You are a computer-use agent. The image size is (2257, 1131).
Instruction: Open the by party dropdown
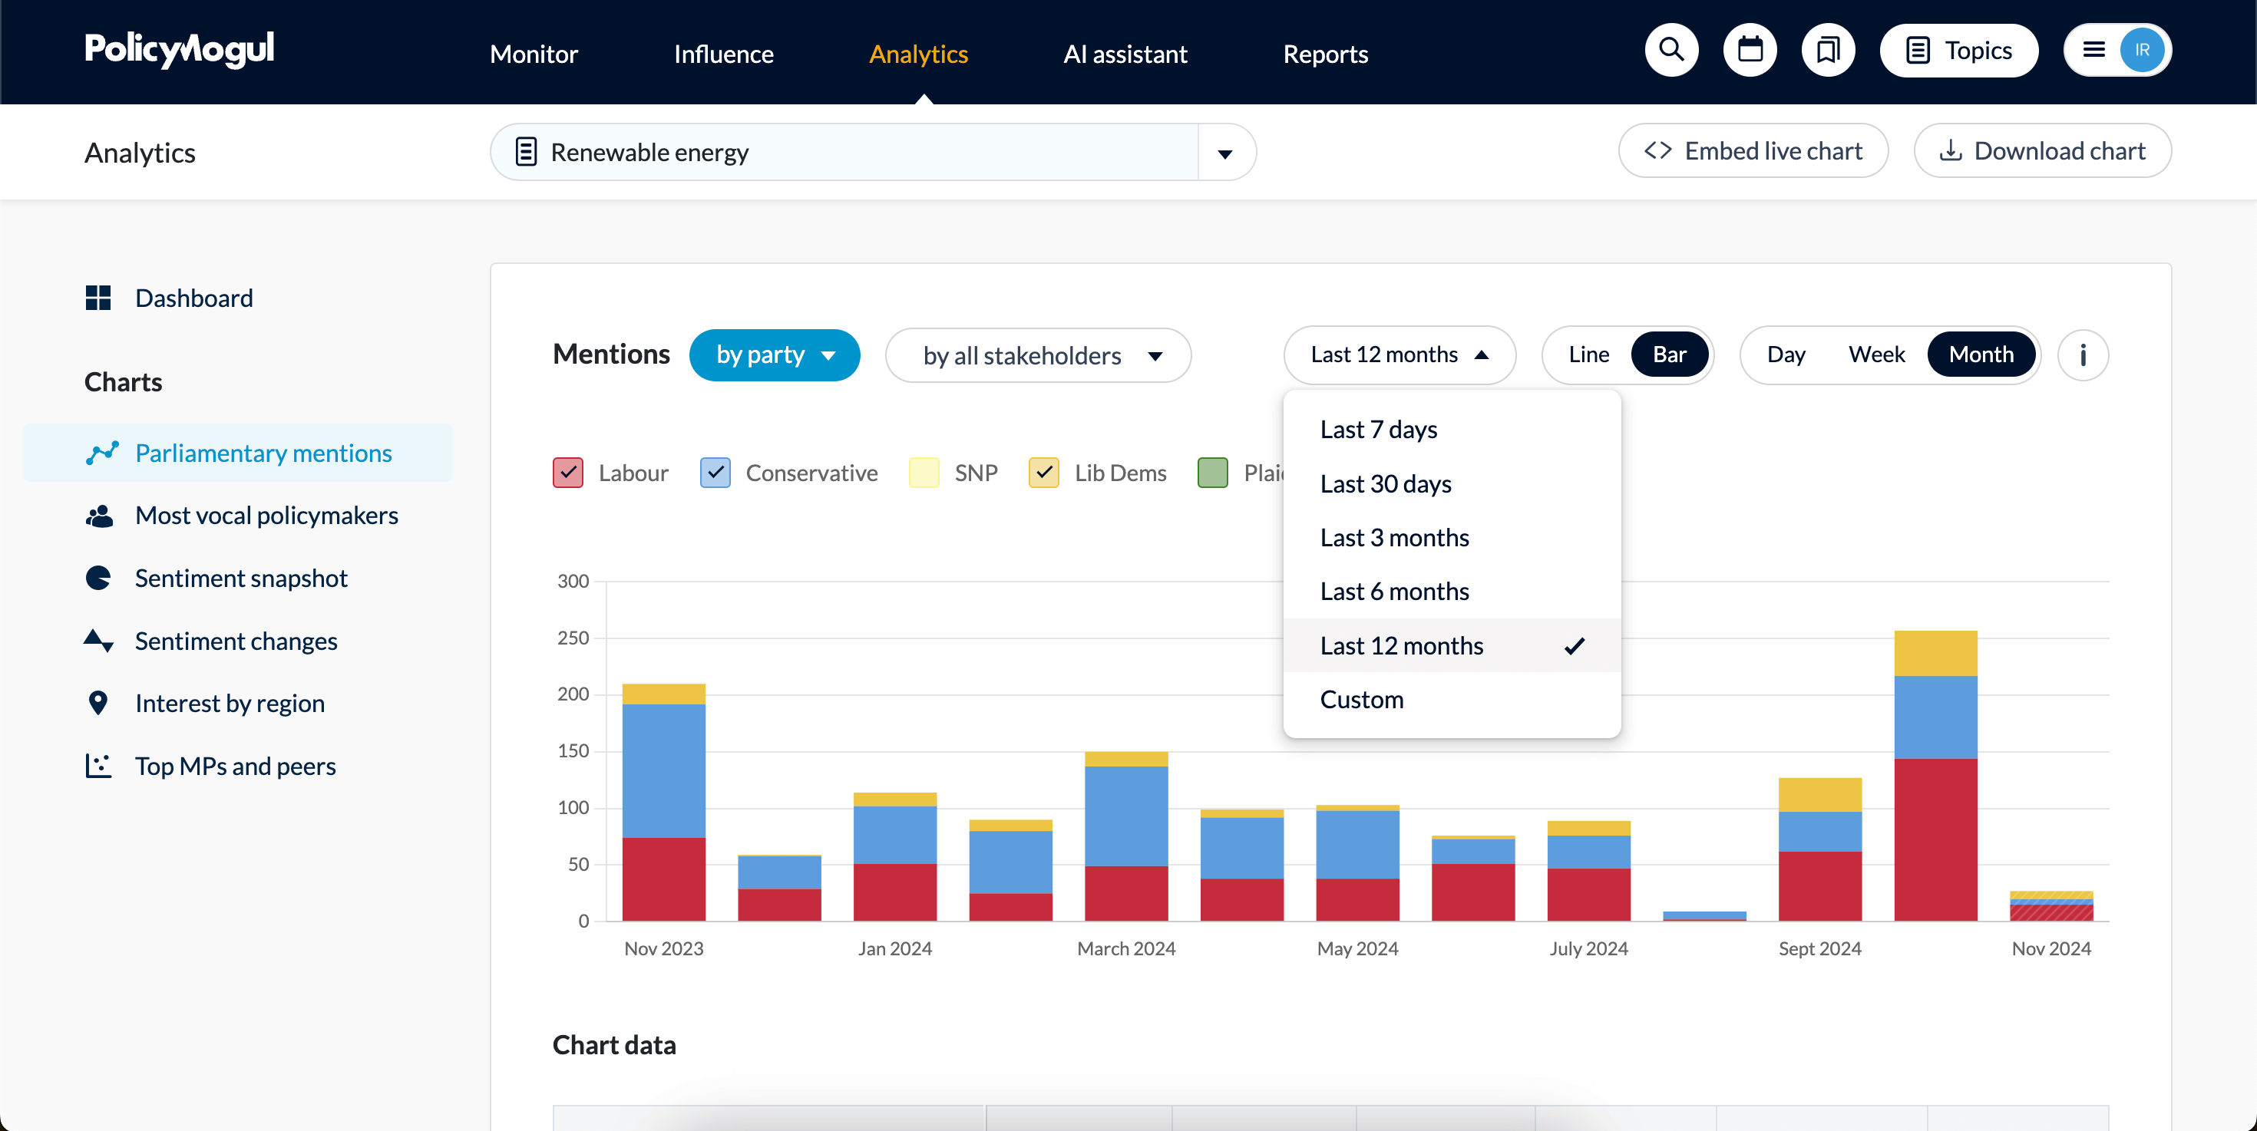(775, 354)
